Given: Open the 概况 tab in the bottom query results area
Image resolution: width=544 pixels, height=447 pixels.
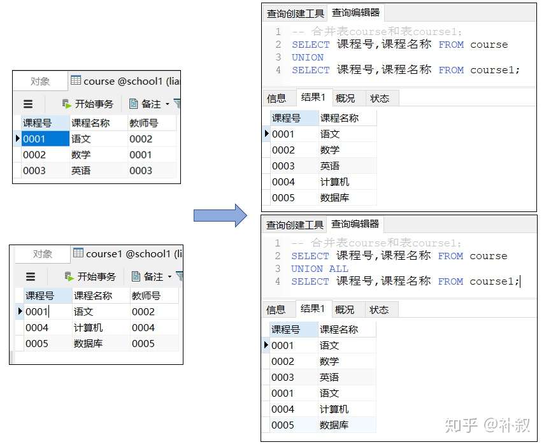Looking at the screenshot, I should tap(345, 309).
